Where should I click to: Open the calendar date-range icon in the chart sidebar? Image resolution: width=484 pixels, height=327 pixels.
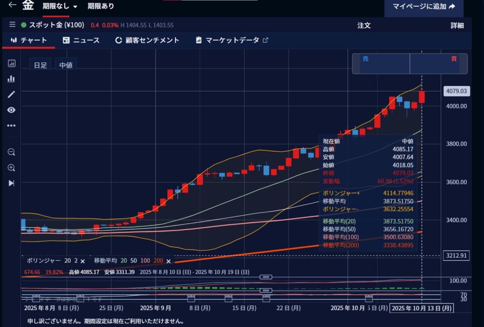pyautogui.click(x=11, y=63)
